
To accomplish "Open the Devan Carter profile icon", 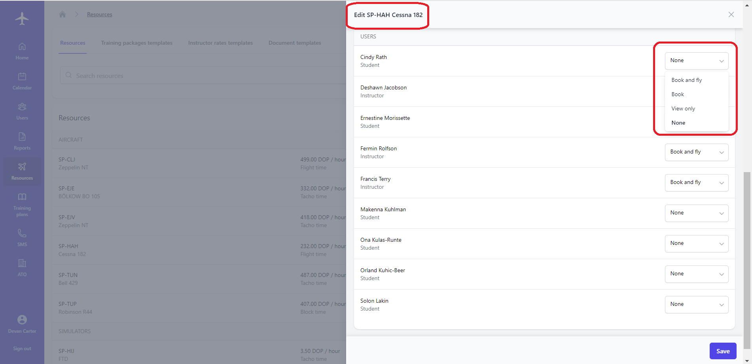I will coord(22,319).
